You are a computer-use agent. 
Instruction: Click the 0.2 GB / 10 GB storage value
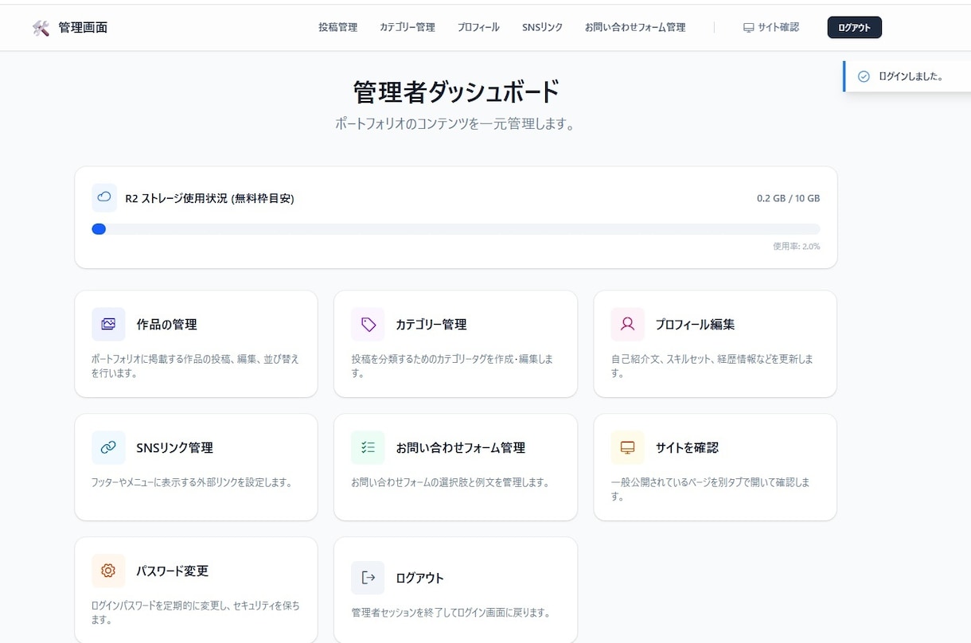click(788, 198)
